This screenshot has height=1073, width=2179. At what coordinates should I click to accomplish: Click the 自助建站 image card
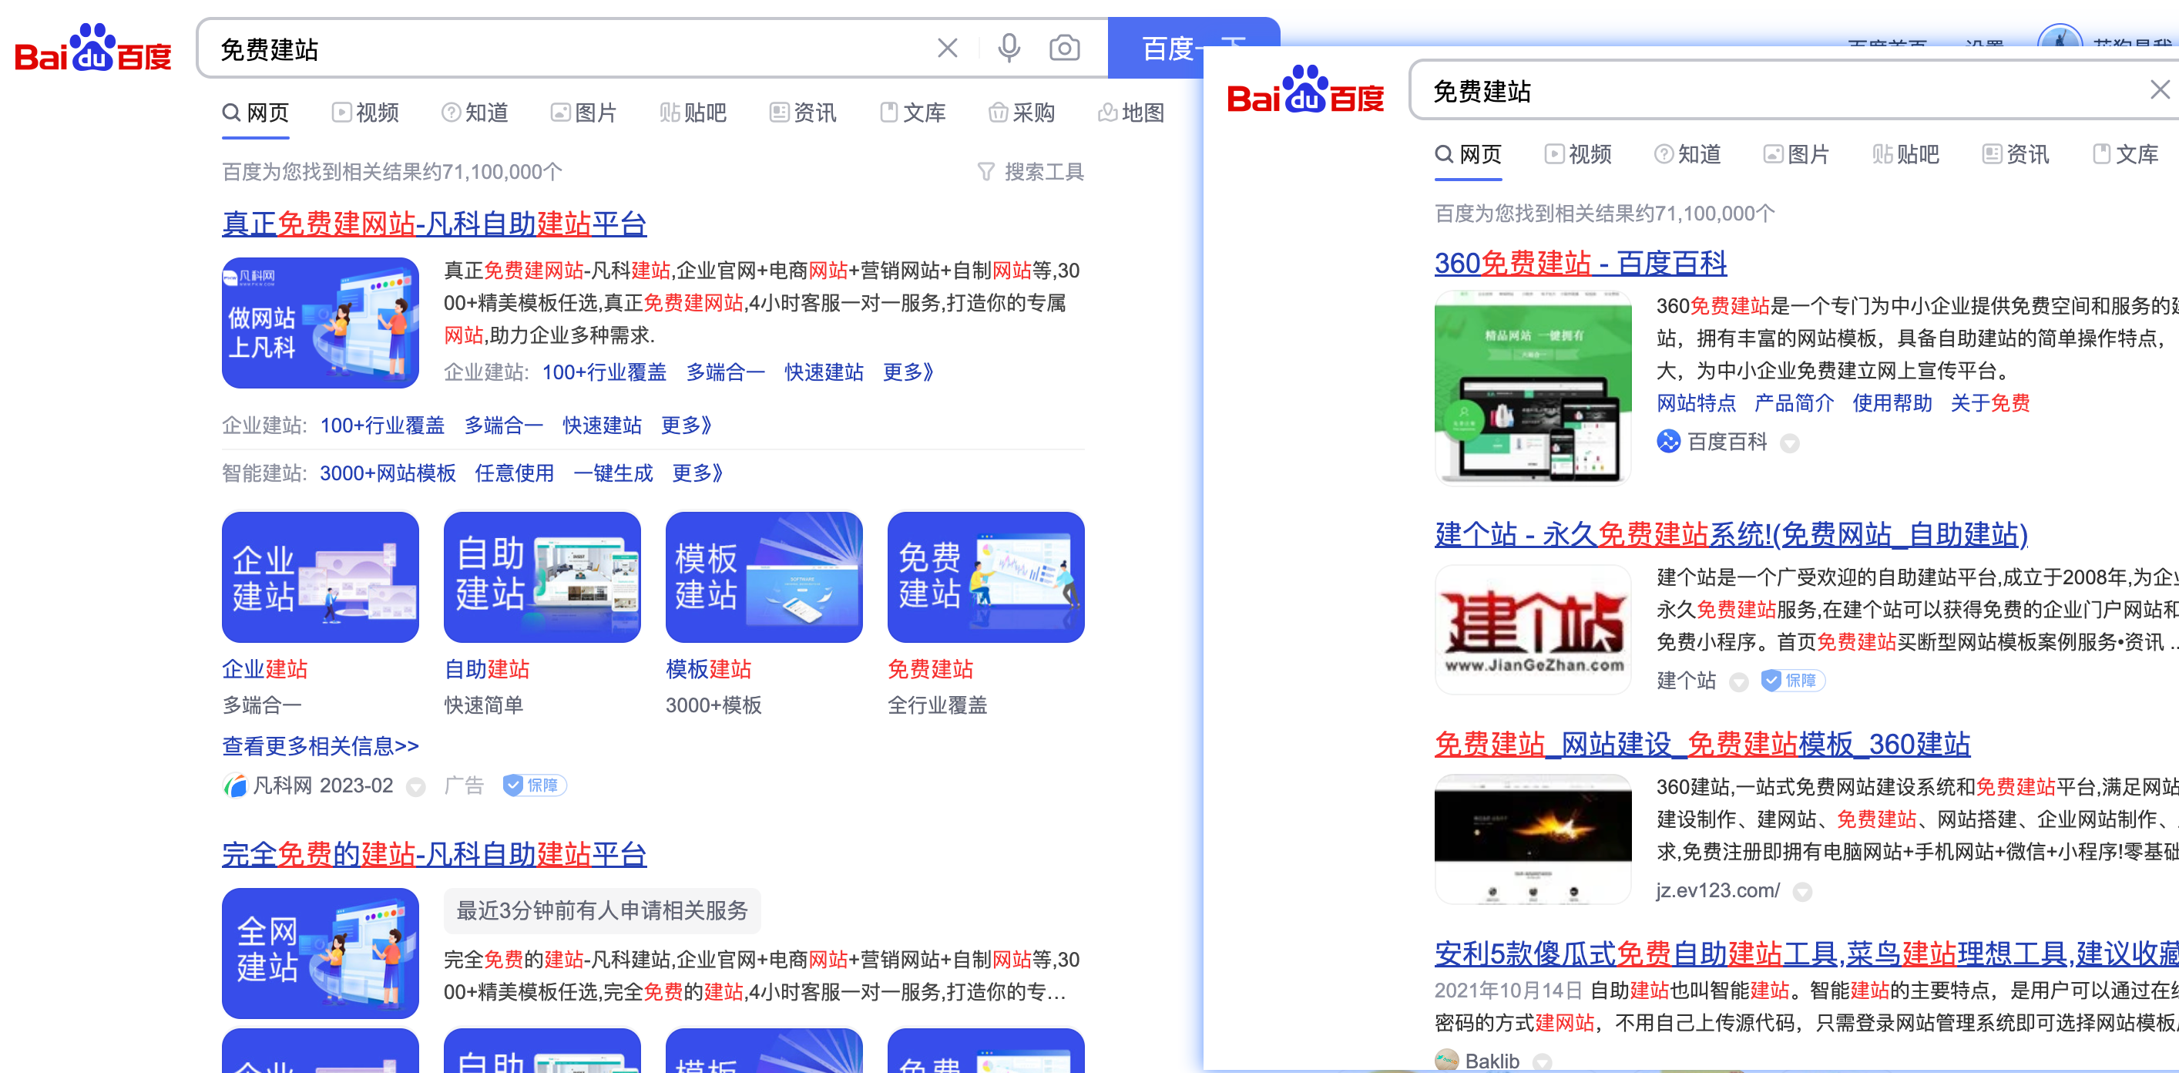click(542, 577)
